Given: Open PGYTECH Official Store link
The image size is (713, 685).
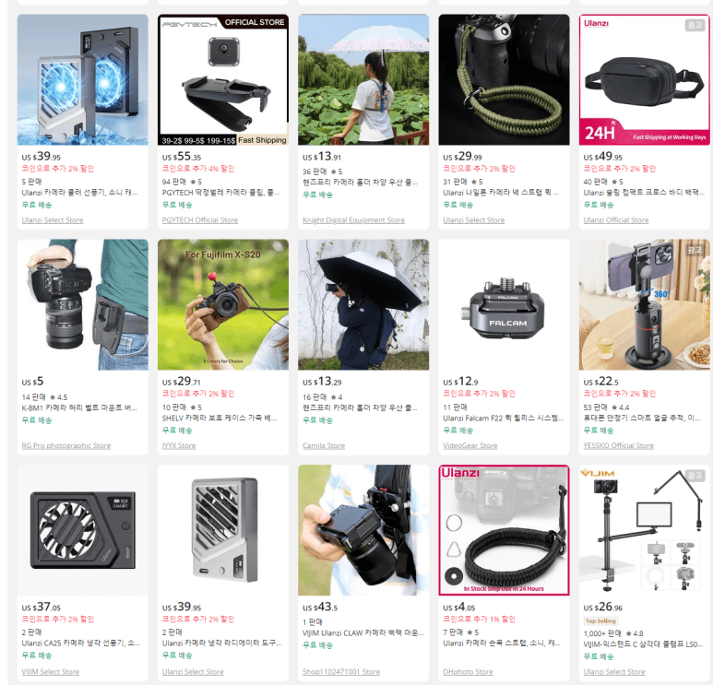Looking at the screenshot, I should tap(199, 220).
